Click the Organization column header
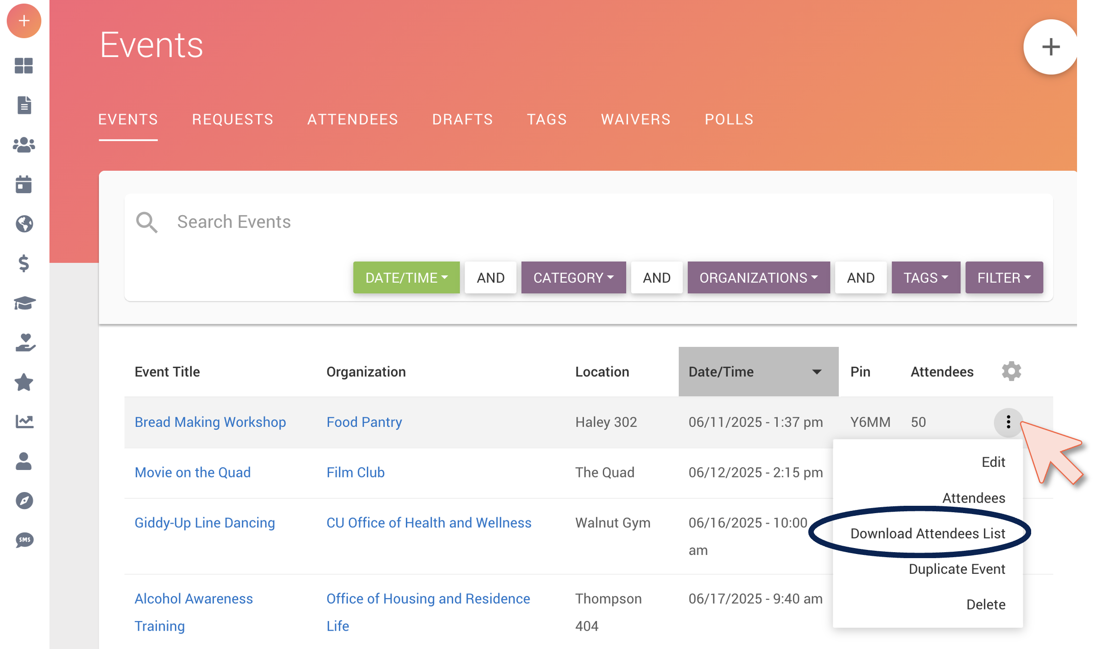Viewport: 1100px width, 649px height. [x=366, y=372]
